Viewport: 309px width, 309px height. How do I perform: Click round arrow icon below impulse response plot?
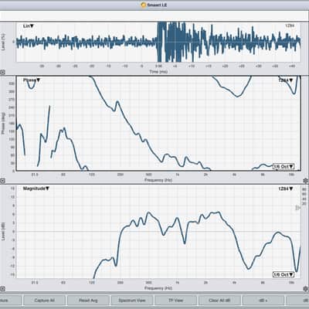[2, 72]
